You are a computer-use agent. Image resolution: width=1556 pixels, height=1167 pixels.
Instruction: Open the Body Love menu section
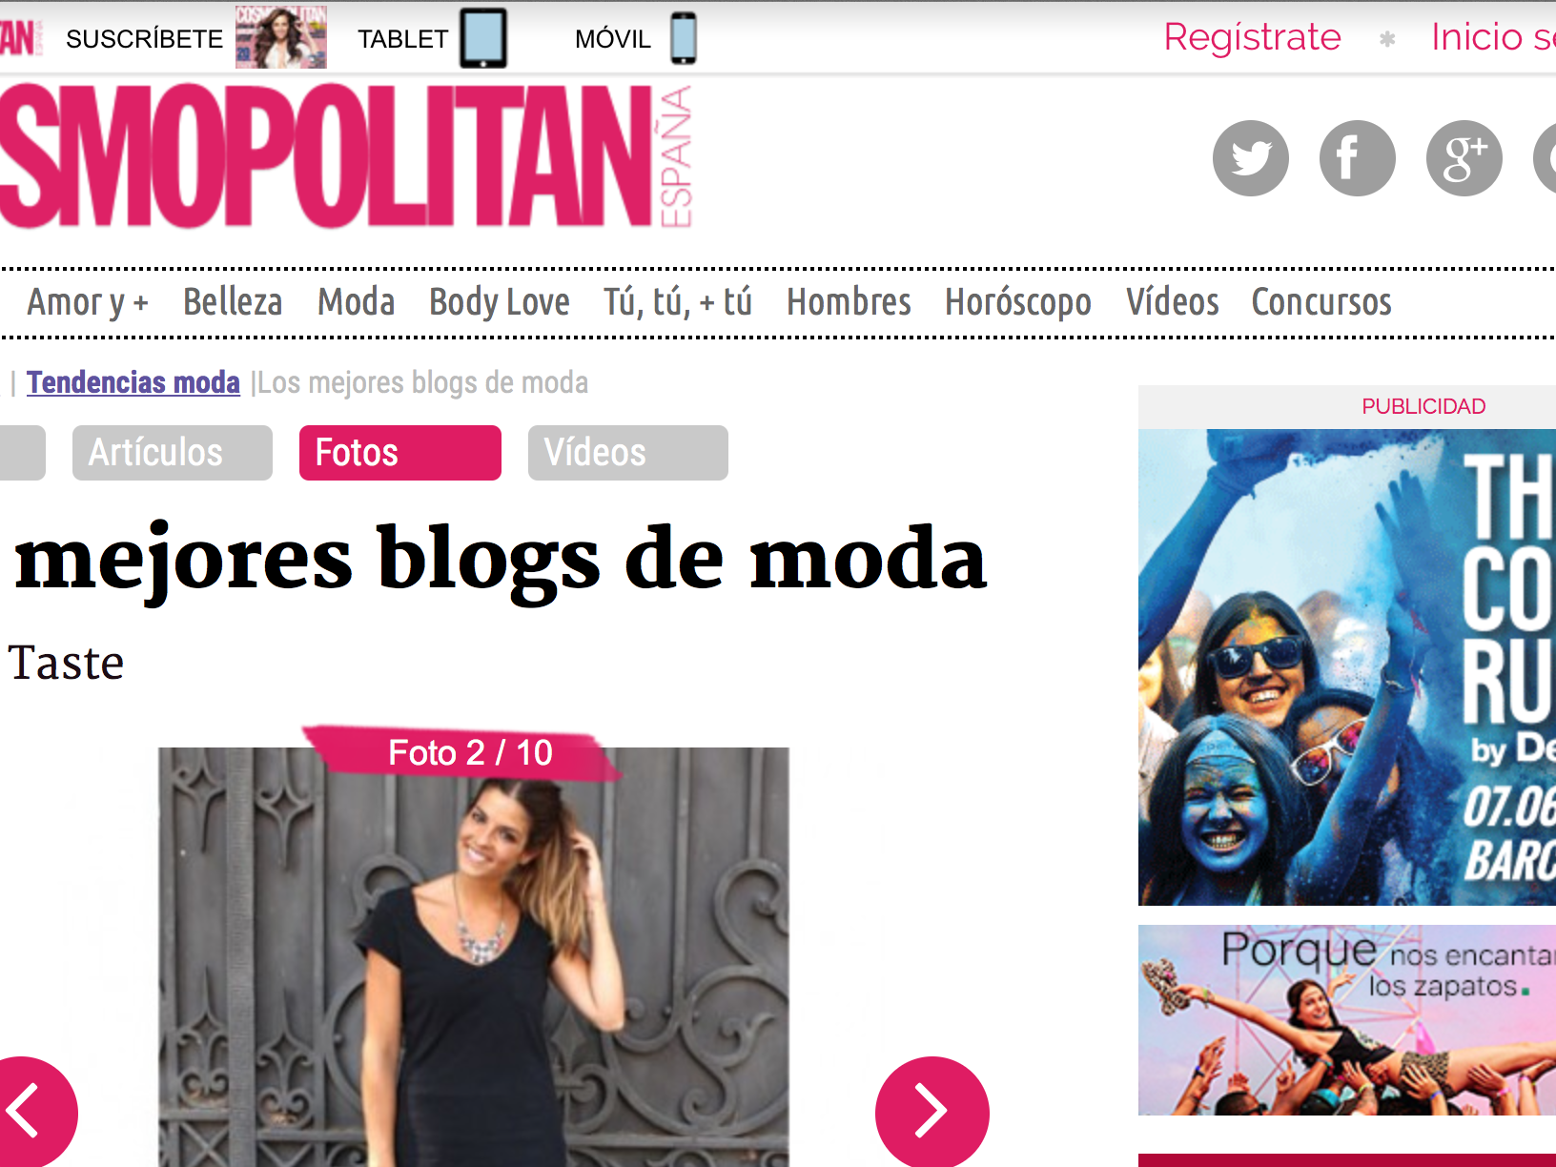[499, 303]
